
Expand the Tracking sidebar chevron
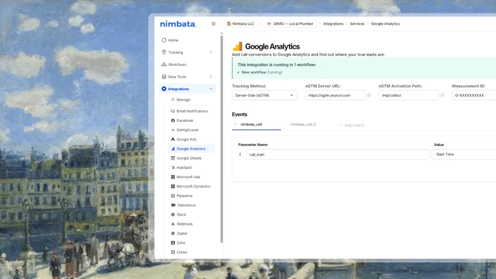[211, 52]
